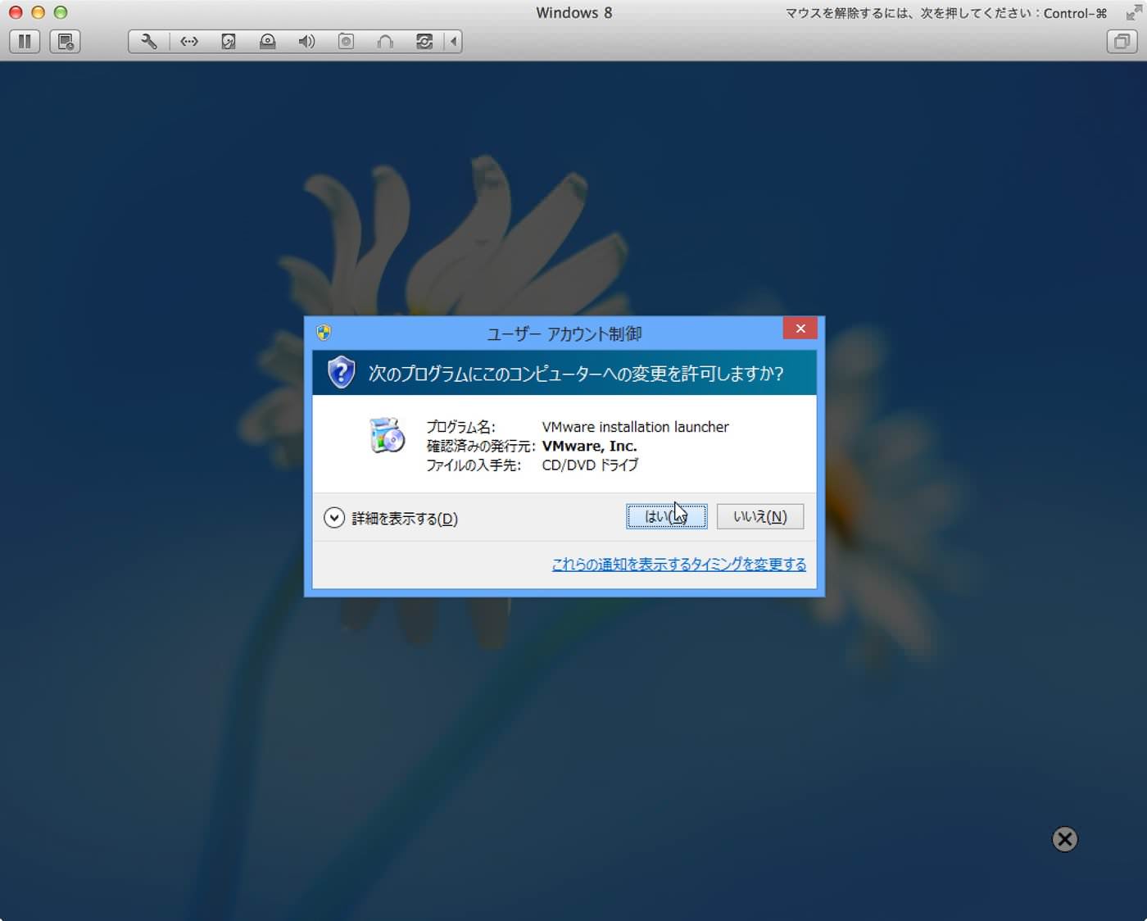The height and width of the screenshot is (921, 1147).
Task: Click the publisher VMware, Inc. text
Action: coord(589,446)
